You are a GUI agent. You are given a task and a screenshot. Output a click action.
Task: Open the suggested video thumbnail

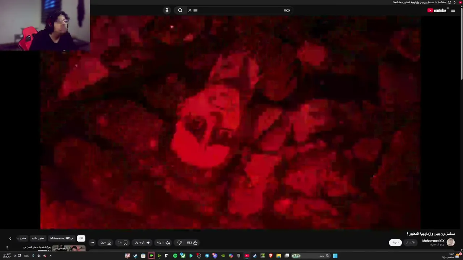[x=69, y=248]
